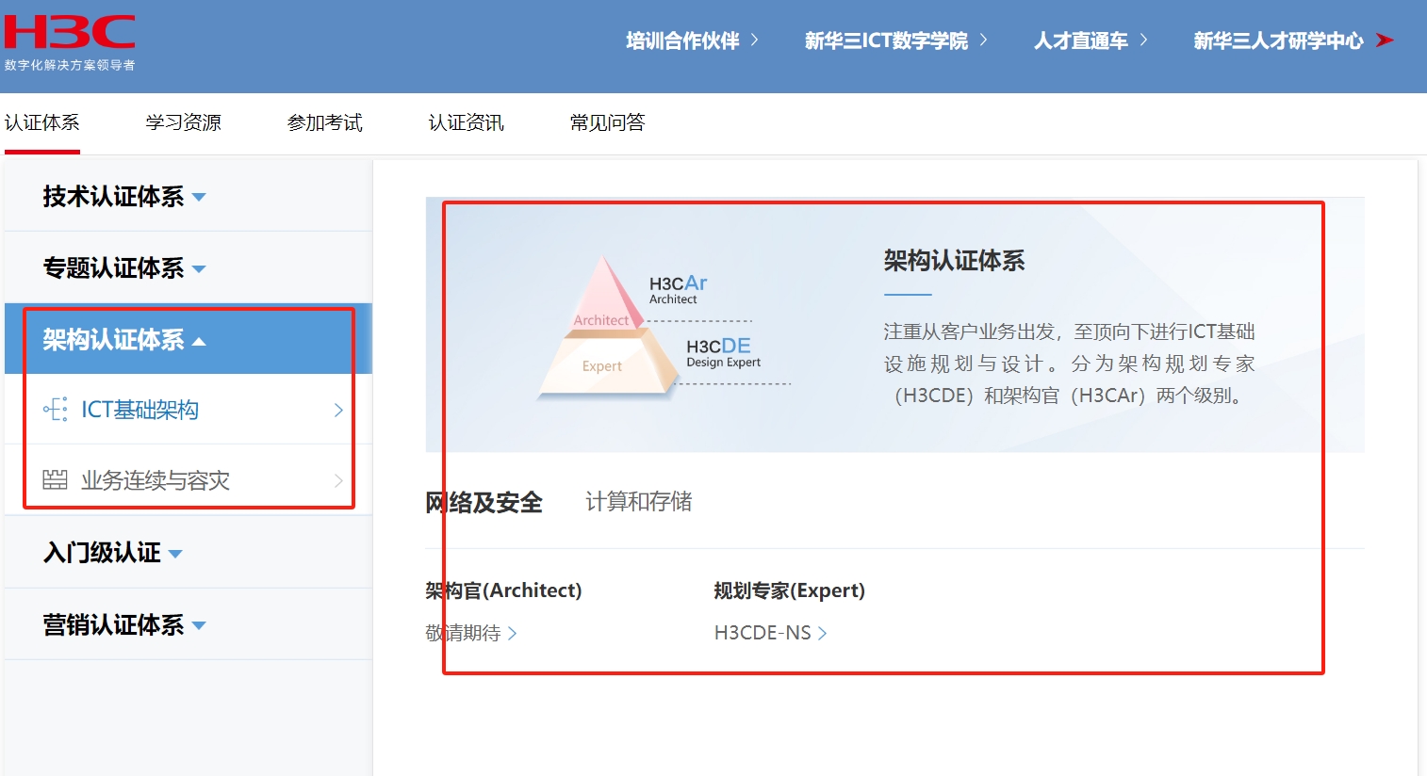Click chevron next to 新华三ICT数字学院

click(x=983, y=40)
